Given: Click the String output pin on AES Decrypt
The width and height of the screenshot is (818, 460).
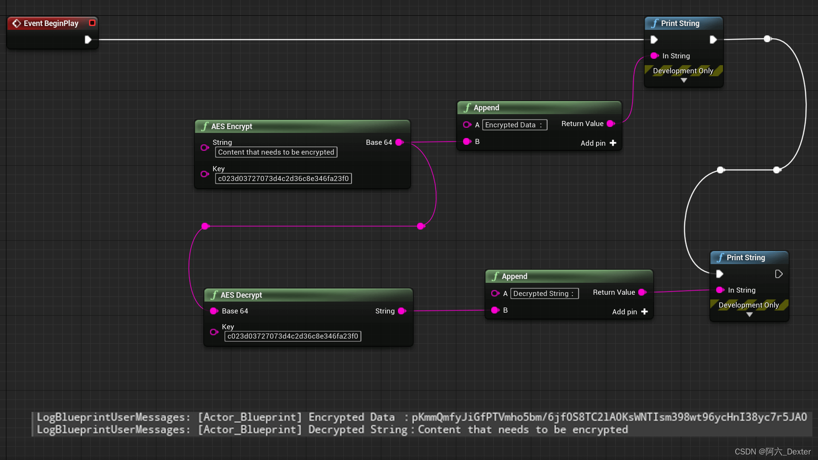Looking at the screenshot, I should tap(401, 311).
